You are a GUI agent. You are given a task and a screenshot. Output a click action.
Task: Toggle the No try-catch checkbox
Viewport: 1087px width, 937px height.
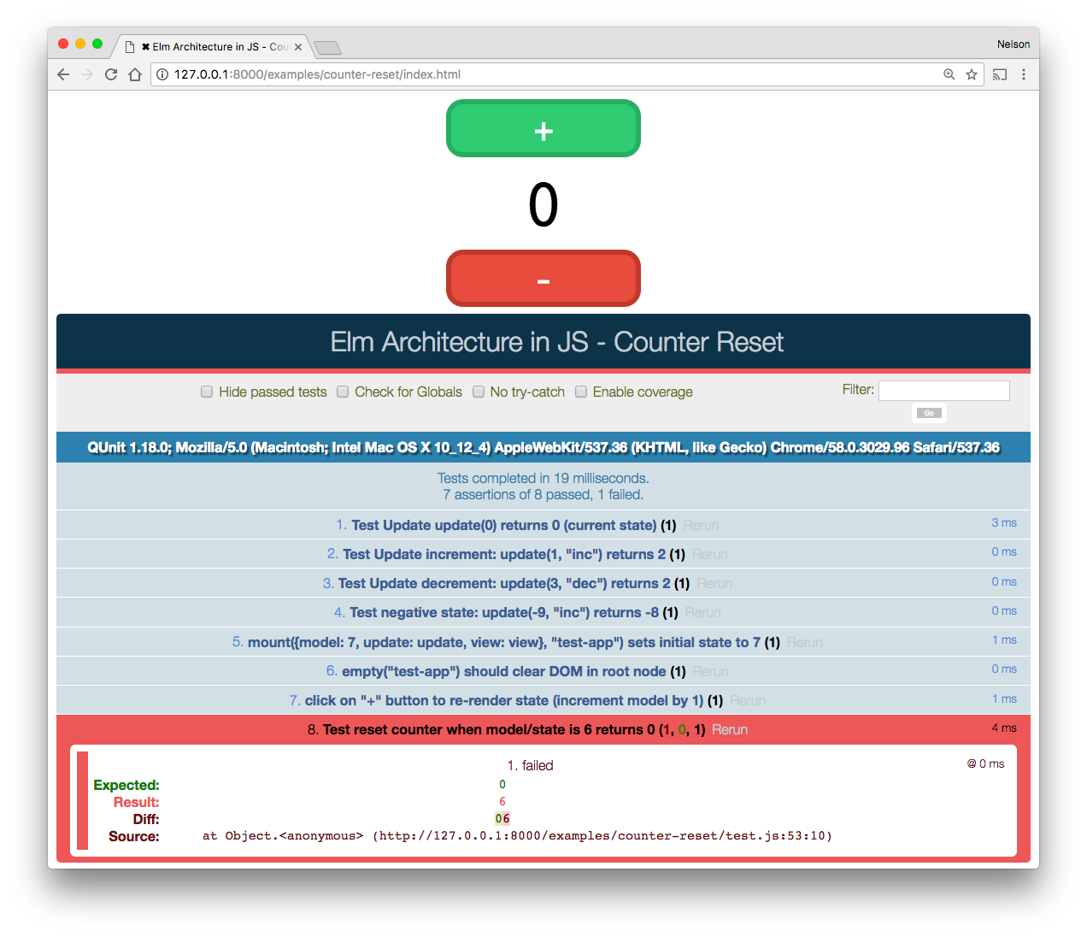pyautogui.click(x=479, y=392)
